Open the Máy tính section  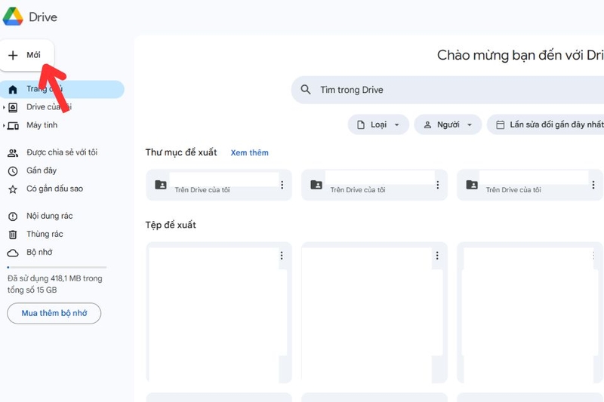point(42,125)
